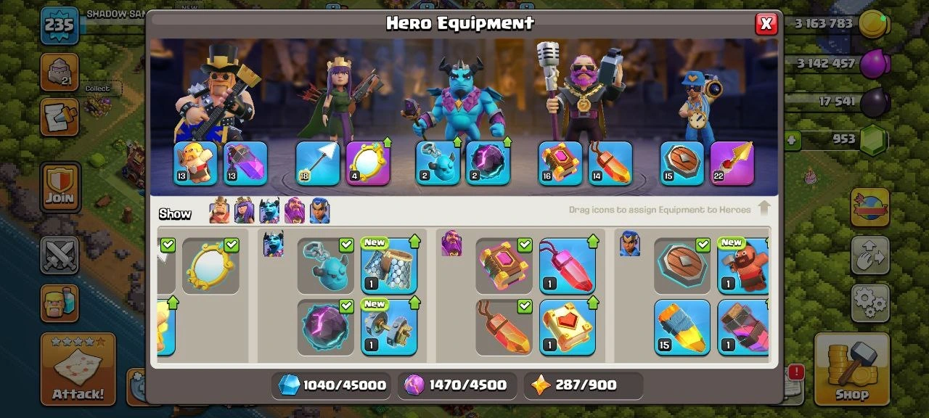Toggle the checked Seeking Shield equipment
Screen dimensions: 929x418
pyautogui.click(x=682, y=266)
